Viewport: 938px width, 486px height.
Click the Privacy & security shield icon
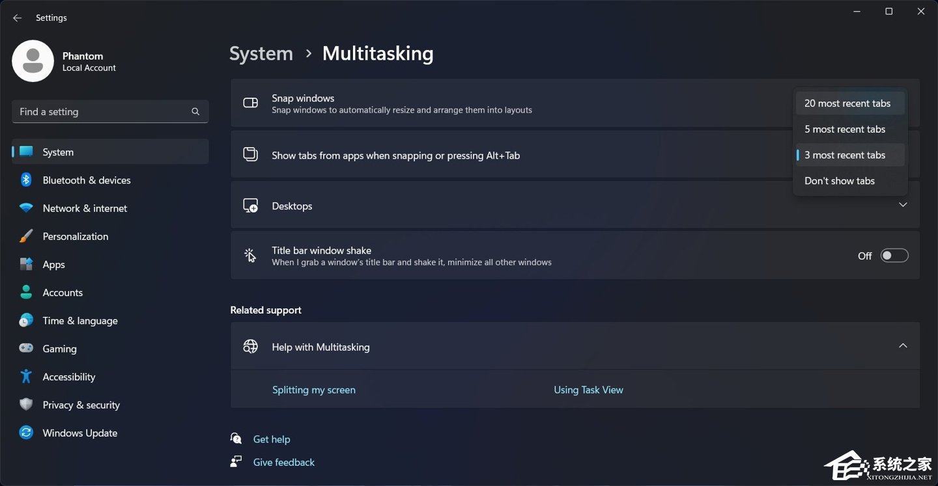pos(26,405)
